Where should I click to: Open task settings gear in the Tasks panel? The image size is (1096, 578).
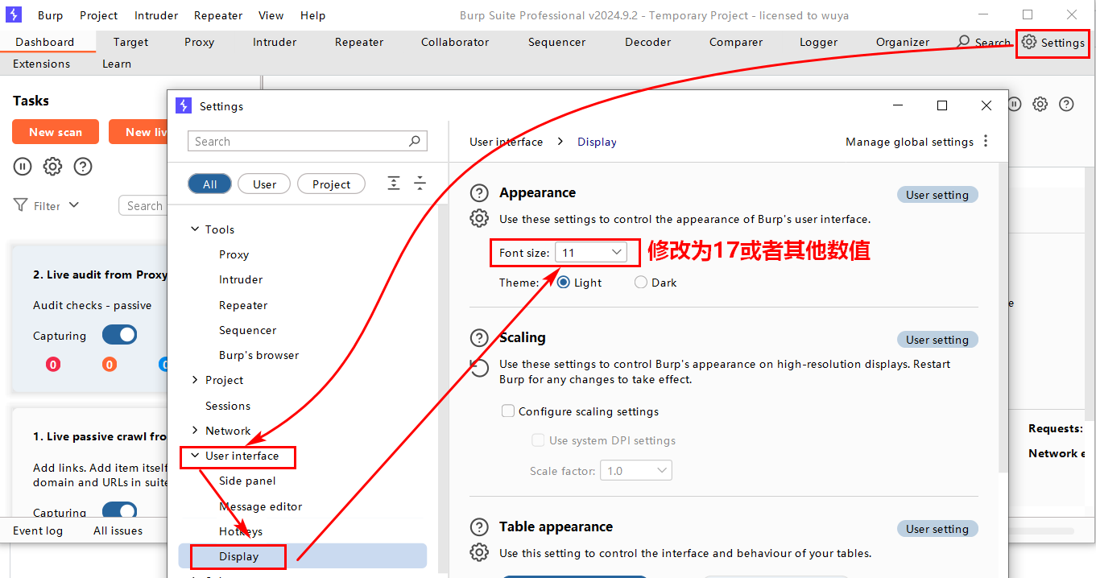(x=52, y=167)
